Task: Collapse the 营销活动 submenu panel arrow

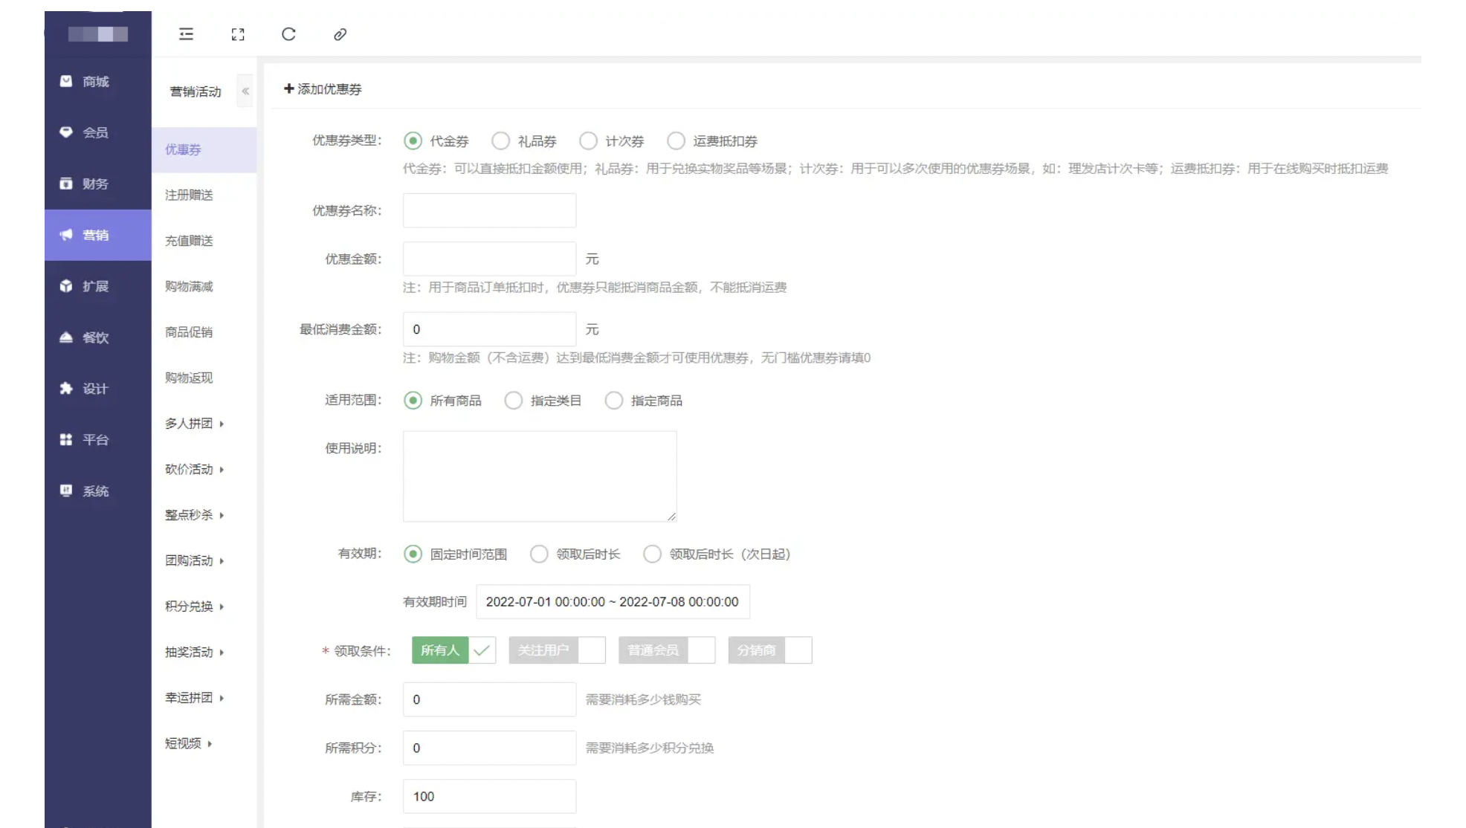Action: [245, 91]
